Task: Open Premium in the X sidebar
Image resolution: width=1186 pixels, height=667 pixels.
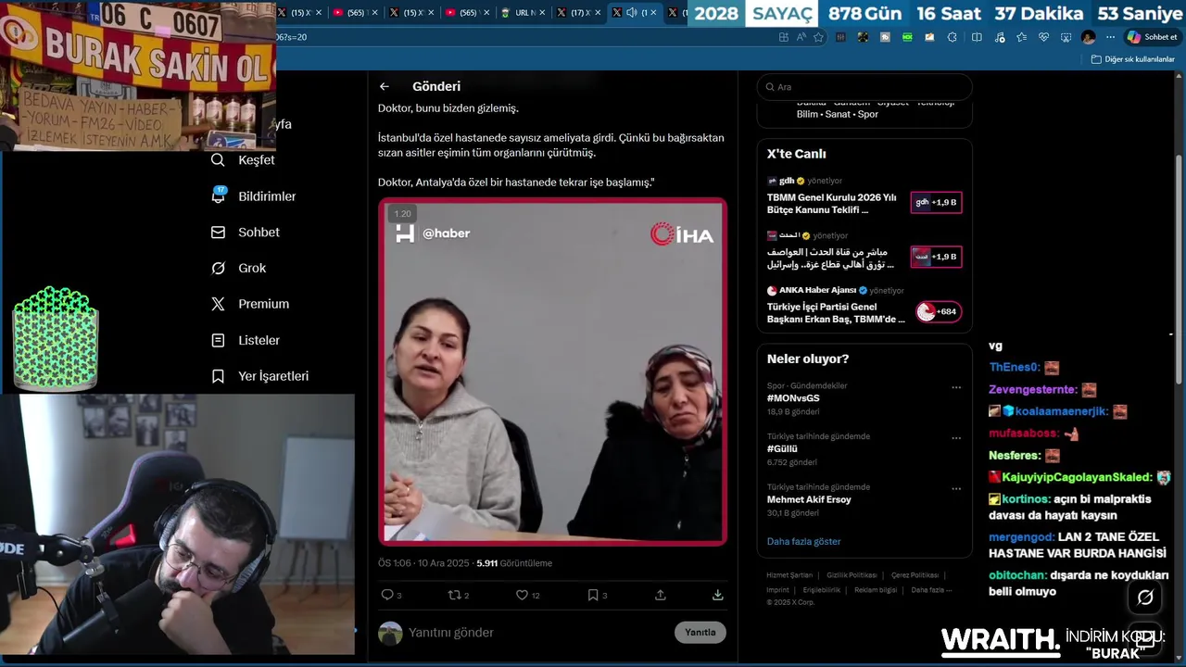Action: click(250, 304)
